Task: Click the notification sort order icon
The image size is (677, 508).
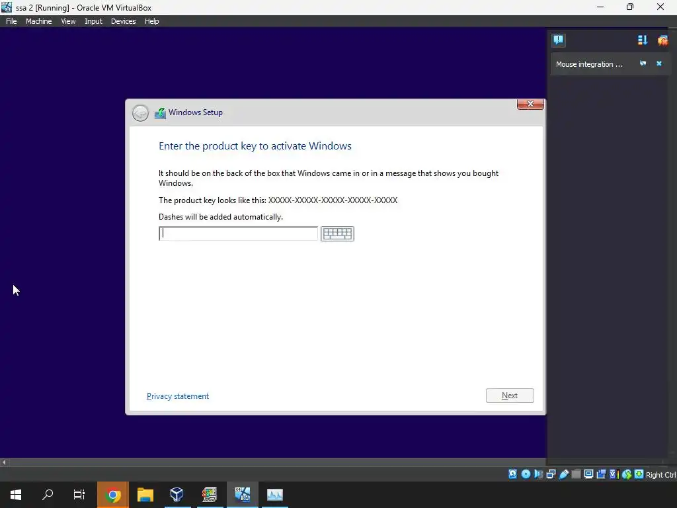Action: click(643, 40)
